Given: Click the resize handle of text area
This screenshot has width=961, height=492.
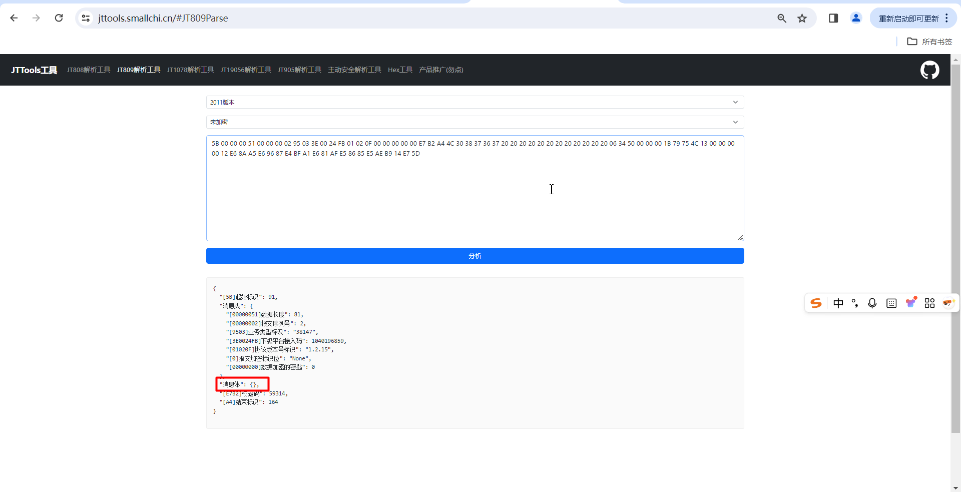Looking at the screenshot, I should point(740,237).
